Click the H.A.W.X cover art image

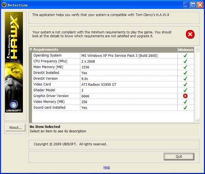tap(14, 62)
